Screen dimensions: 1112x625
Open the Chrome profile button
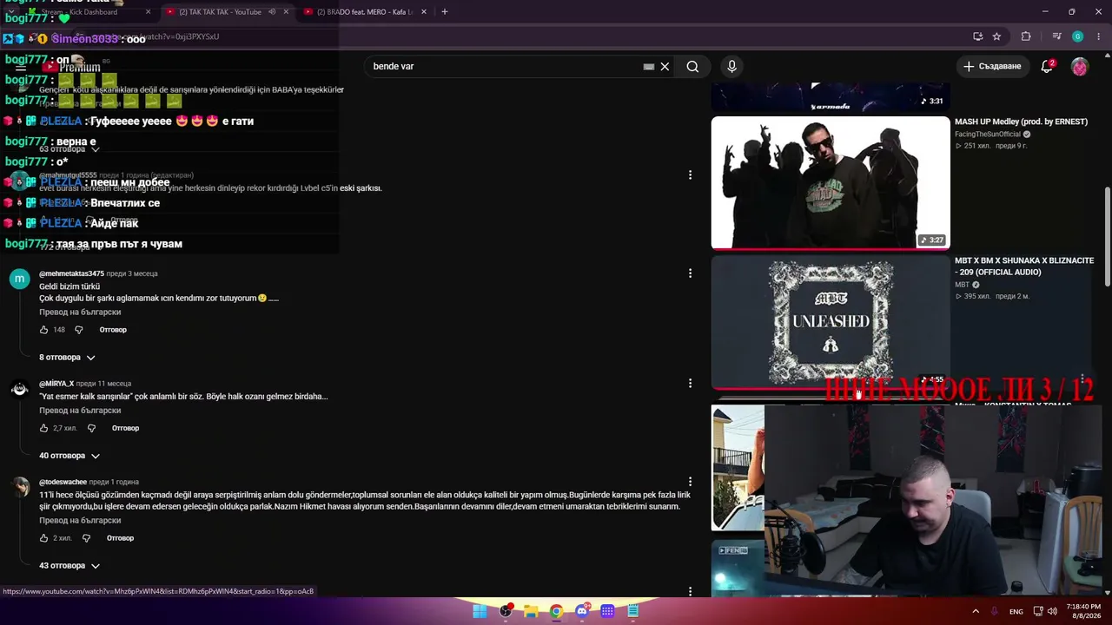click(1077, 36)
